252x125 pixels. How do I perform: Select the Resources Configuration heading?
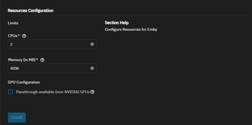click(x=30, y=11)
